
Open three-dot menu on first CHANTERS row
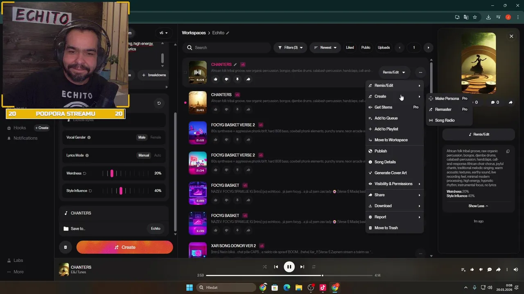click(x=420, y=72)
